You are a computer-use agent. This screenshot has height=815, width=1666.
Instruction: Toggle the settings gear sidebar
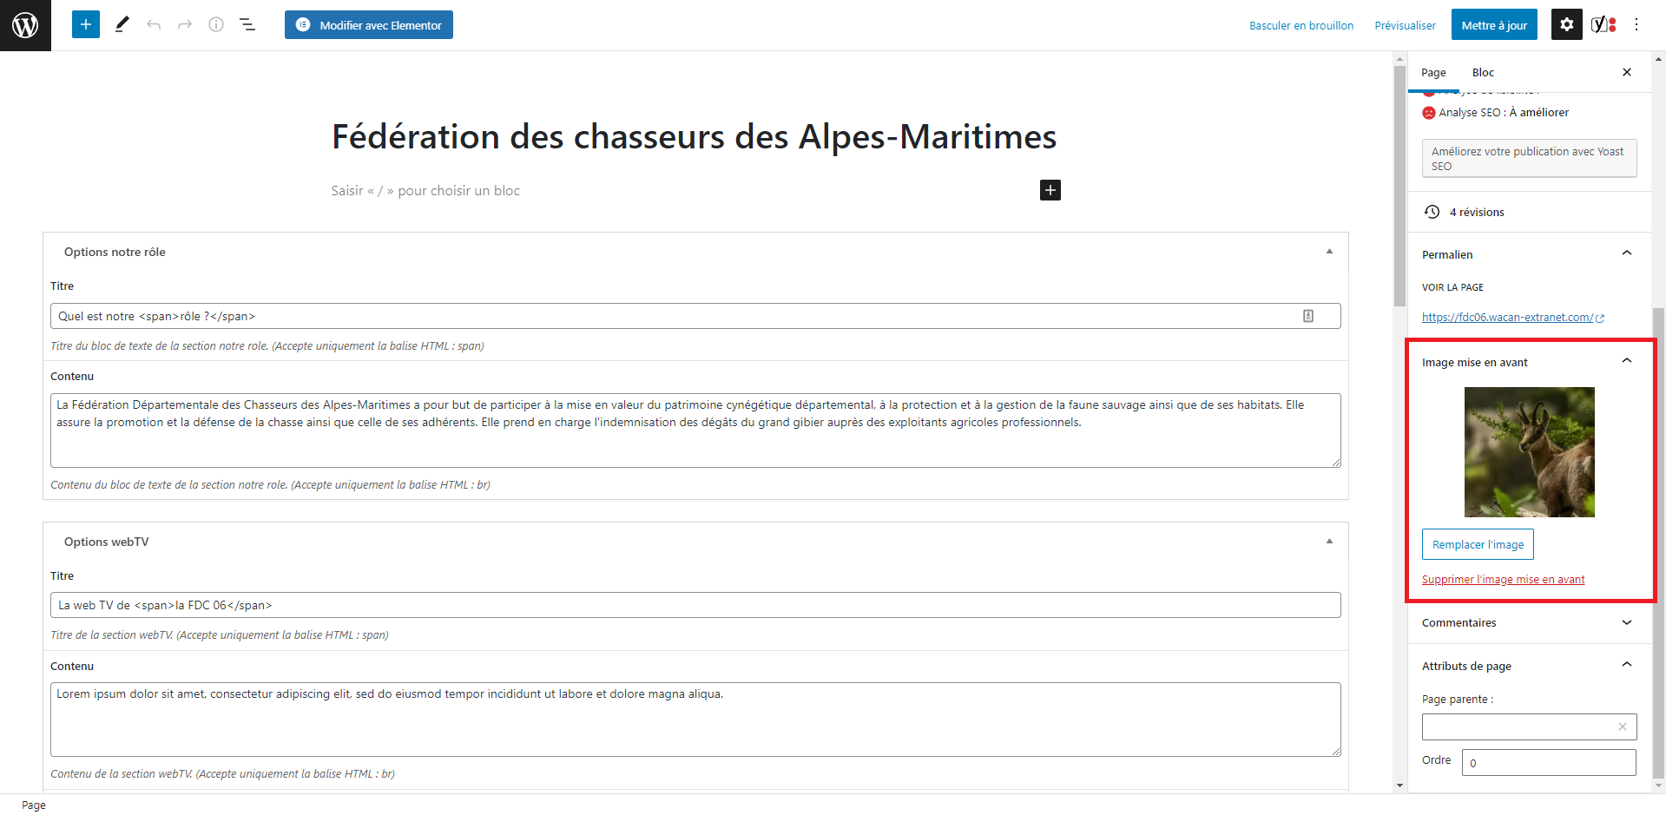point(1566,24)
